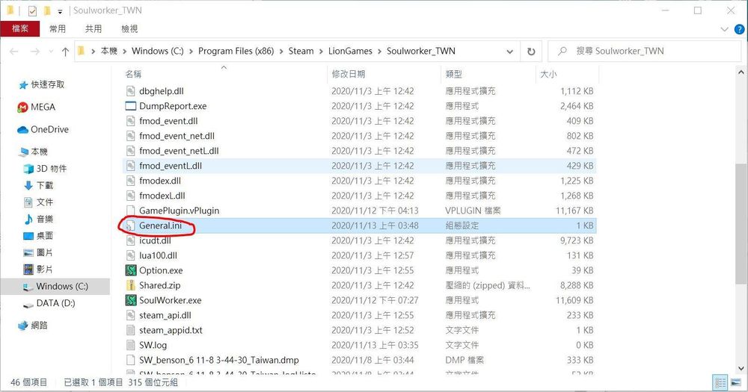The width and height of the screenshot is (748, 392).
Task: Switch to the 常用 ribbon tab
Action: pyautogui.click(x=58, y=28)
